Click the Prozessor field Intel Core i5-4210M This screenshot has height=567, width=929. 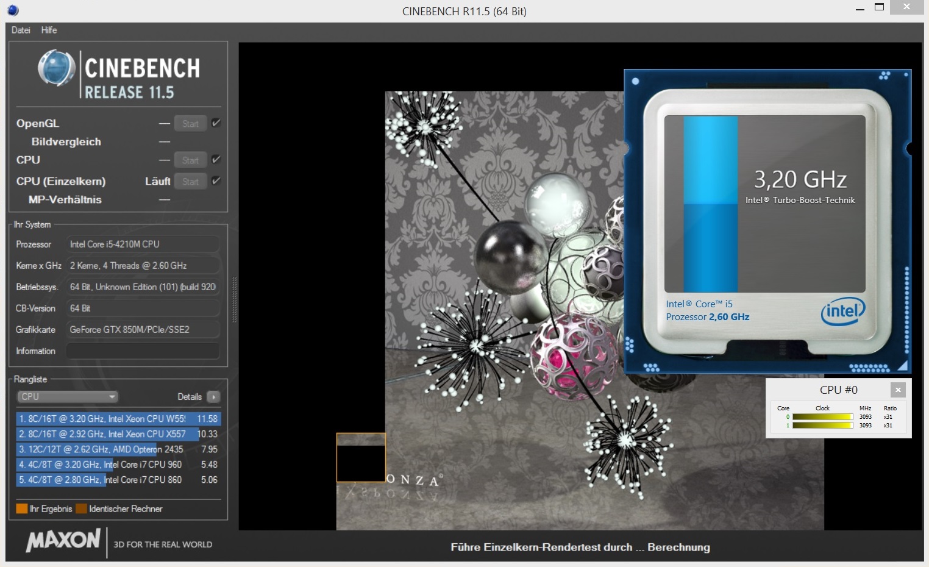pos(143,244)
